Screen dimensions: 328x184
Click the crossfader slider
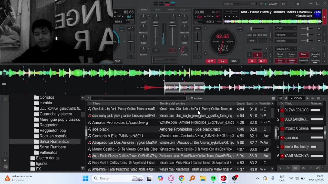tap(164, 60)
